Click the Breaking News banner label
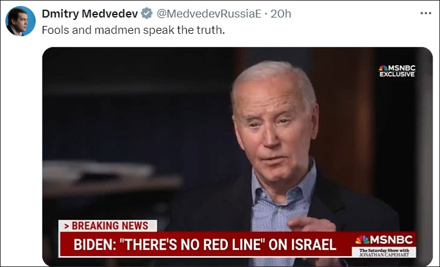 pos(108,225)
